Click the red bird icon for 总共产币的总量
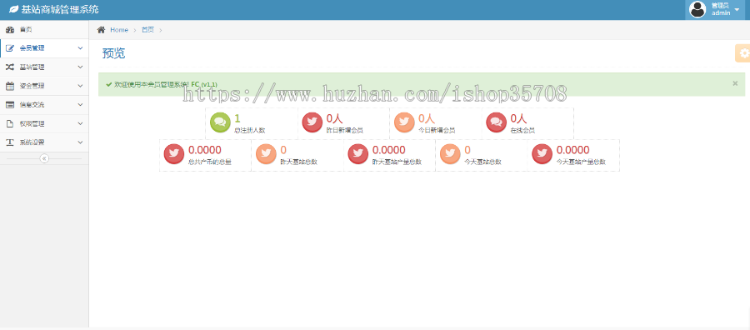This screenshot has height=330, width=750. click(174, 154)
